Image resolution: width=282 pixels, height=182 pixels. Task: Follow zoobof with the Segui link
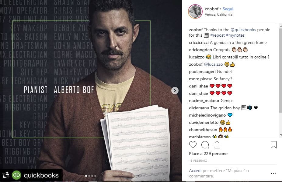click(228, 9)
